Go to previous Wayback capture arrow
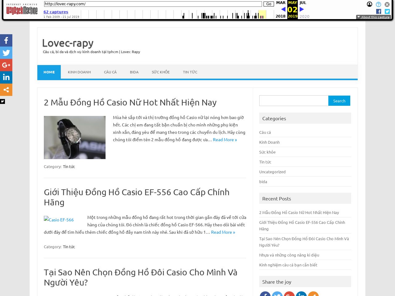The image size is (395, 296). (283, 9)
